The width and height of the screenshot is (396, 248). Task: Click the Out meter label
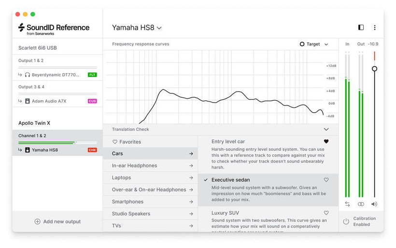pos(361,44)
